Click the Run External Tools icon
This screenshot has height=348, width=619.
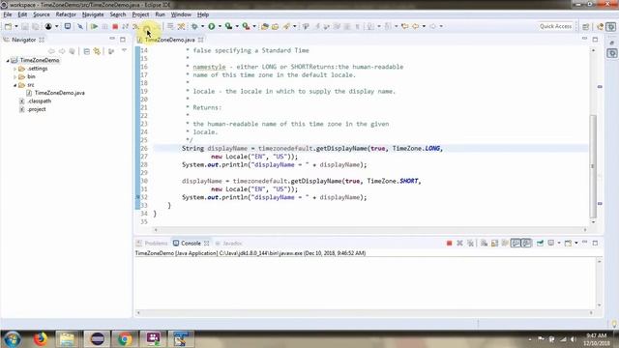246,26
